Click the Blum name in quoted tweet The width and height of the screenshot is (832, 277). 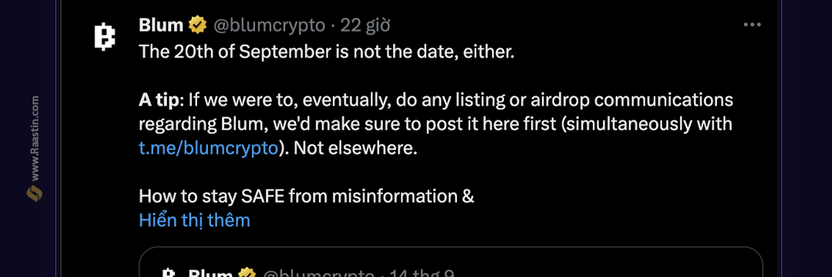pos(211,273)
